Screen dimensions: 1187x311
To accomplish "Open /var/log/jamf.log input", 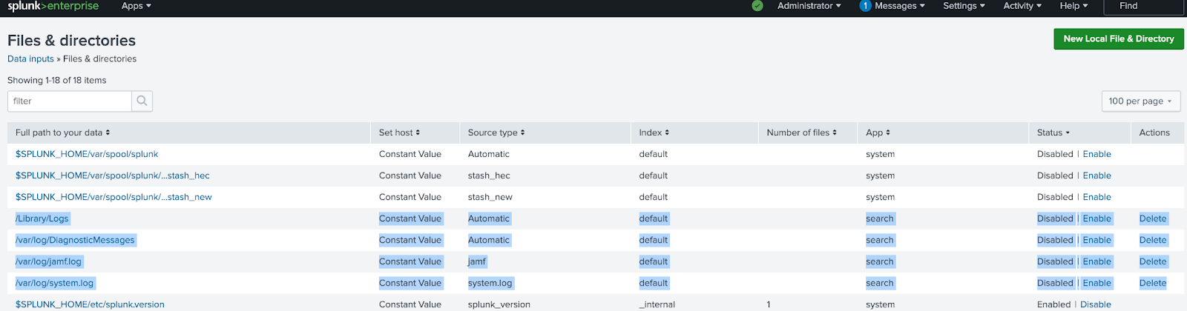I will [48, 261].
